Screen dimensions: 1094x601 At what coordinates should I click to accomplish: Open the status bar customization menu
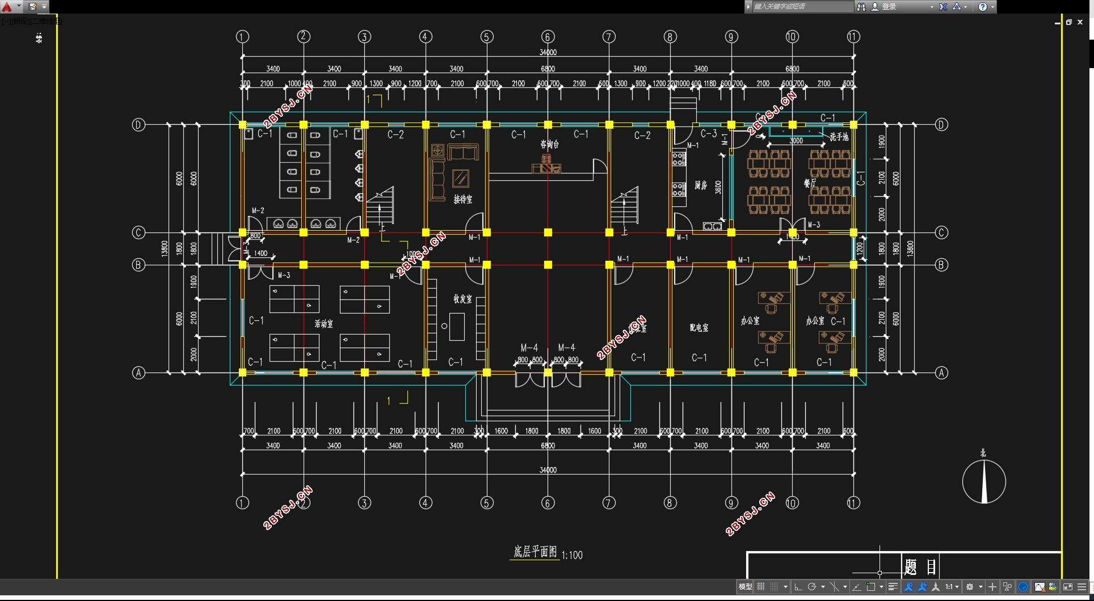pyautogui.click(x=1082, y=587)
